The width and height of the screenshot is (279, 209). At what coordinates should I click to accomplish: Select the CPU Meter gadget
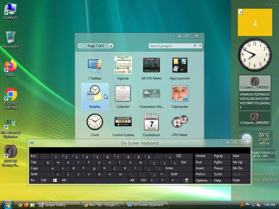coord(180,125)
